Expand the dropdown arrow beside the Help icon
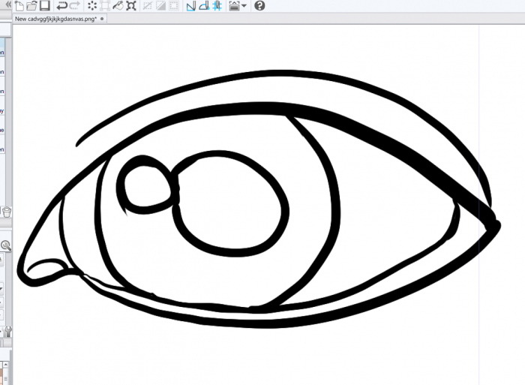 [244, 7]
